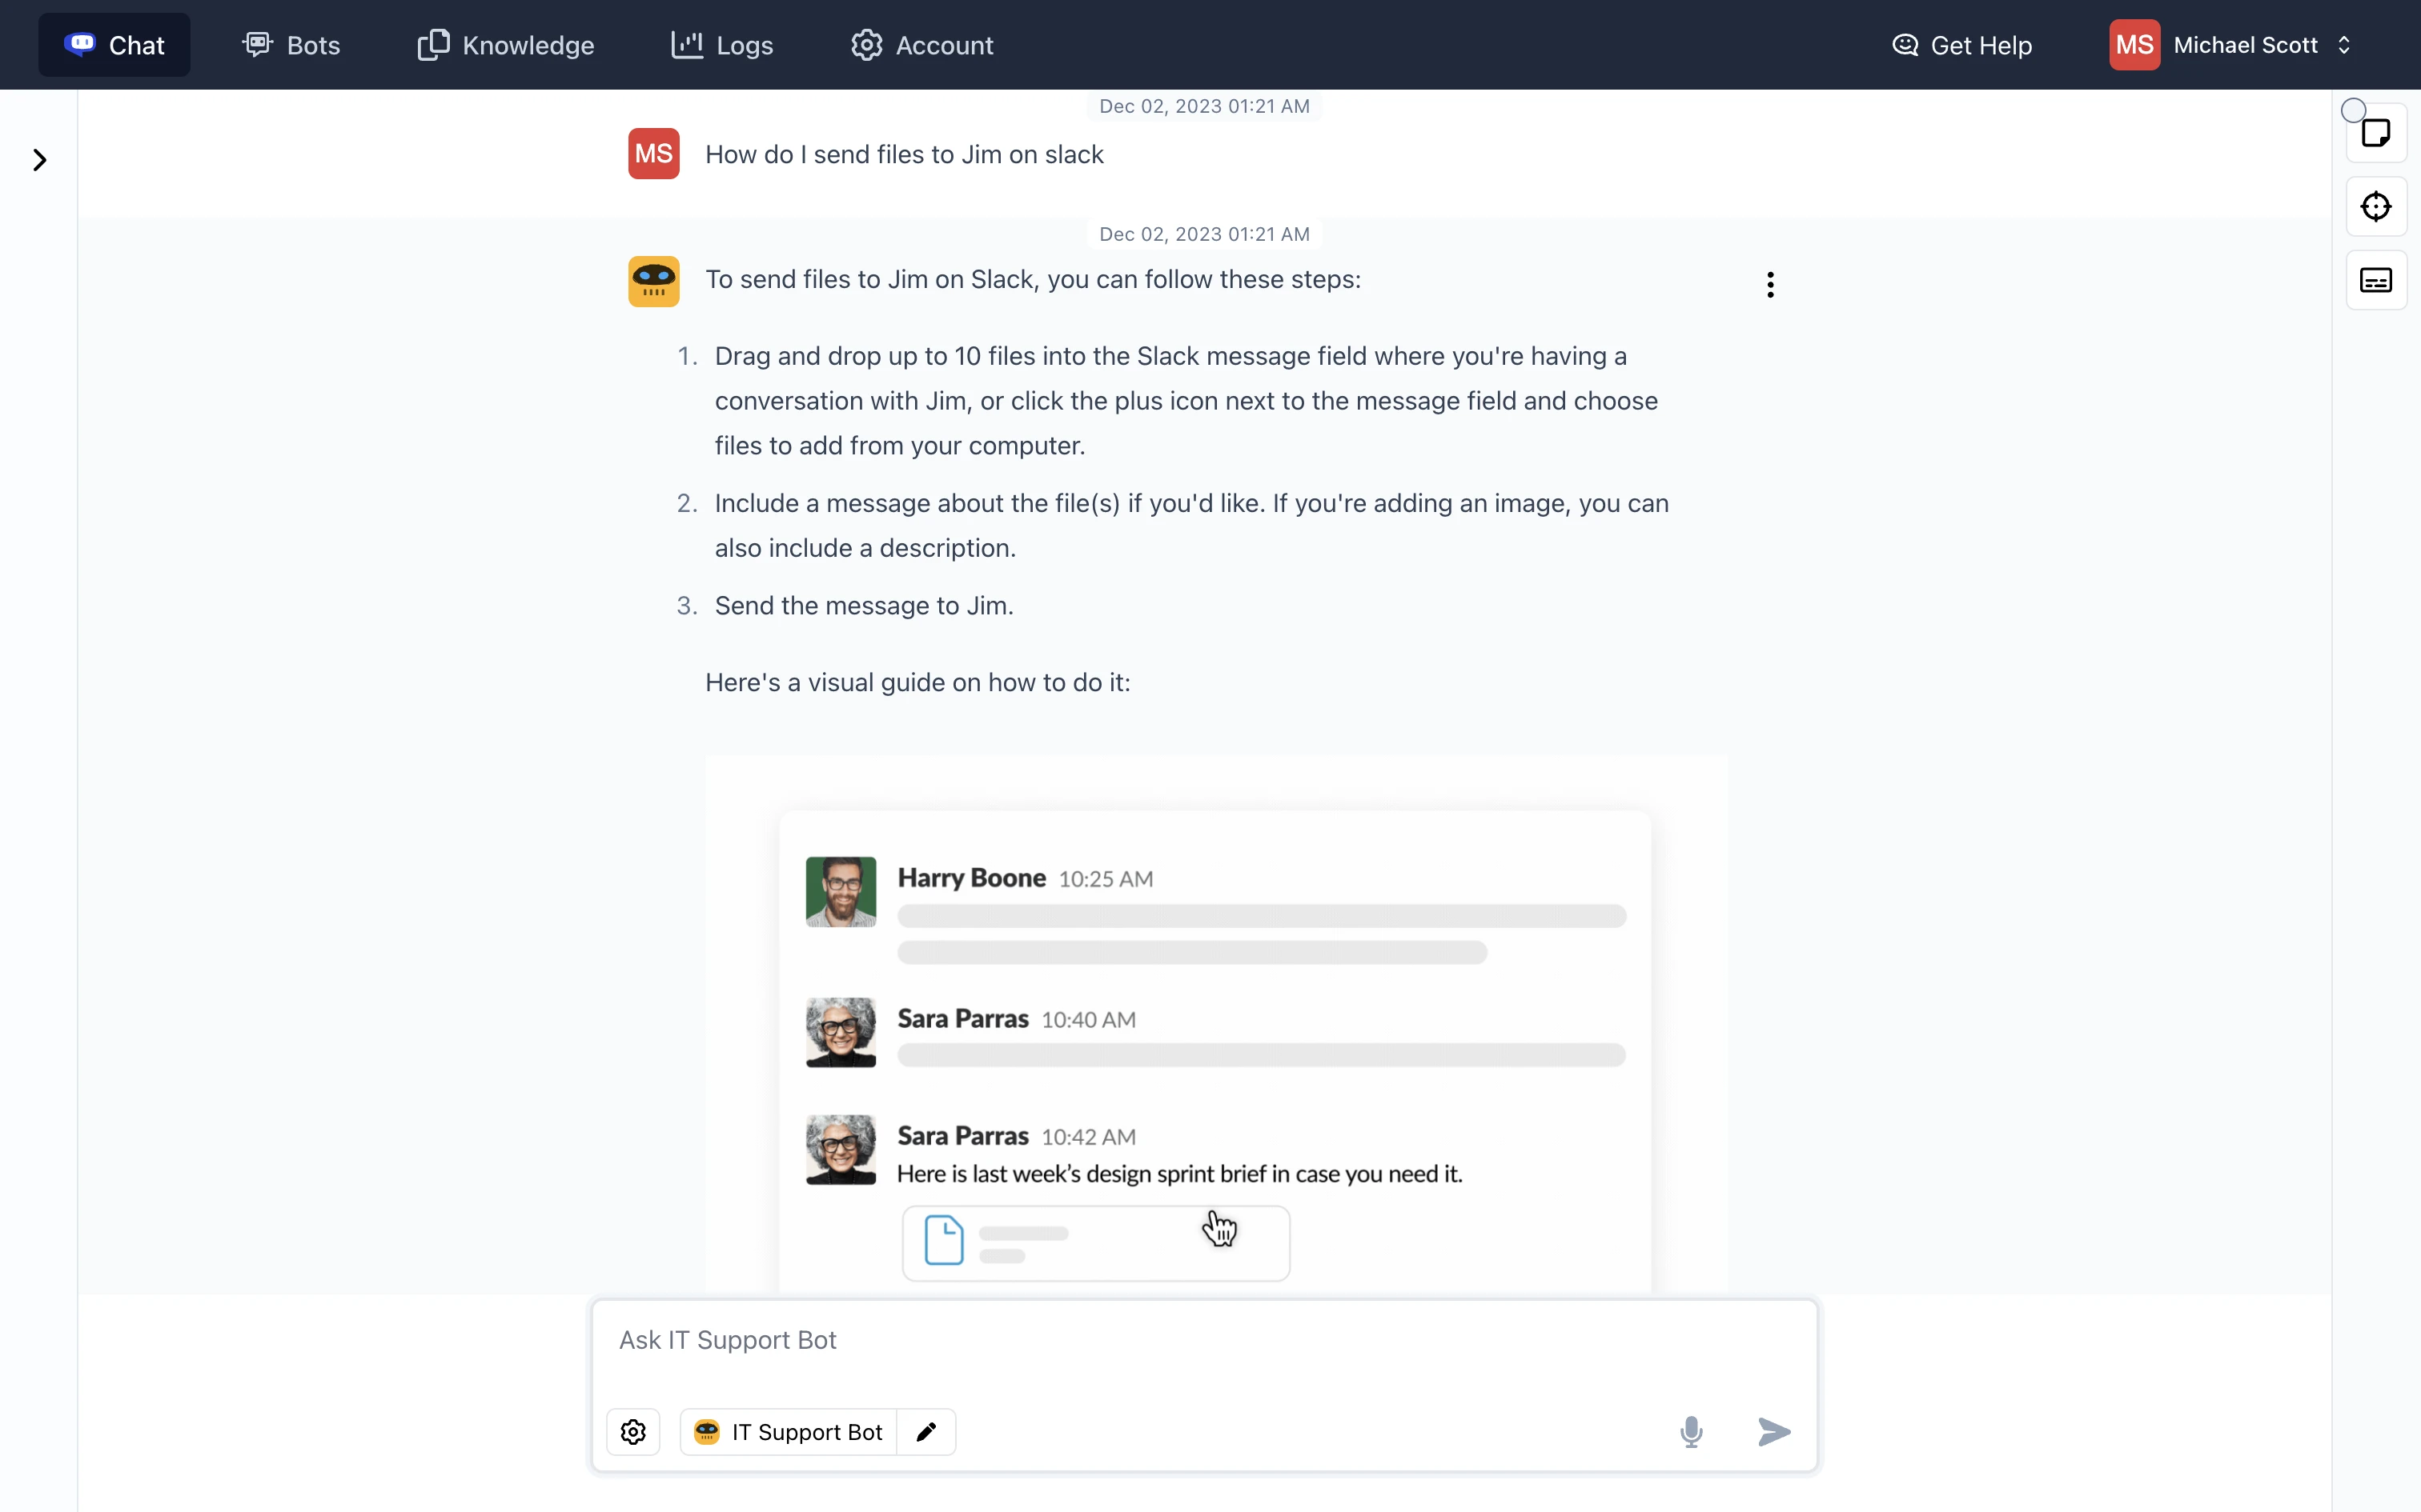The height and width of the screenshot is (1512, 2421).
Task: Switch to the Bots tab
Action: pos(291,45)
